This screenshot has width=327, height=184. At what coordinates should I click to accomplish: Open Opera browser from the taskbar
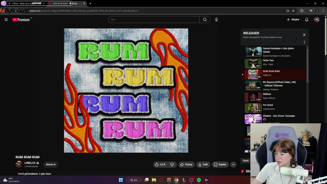[161, 180]
